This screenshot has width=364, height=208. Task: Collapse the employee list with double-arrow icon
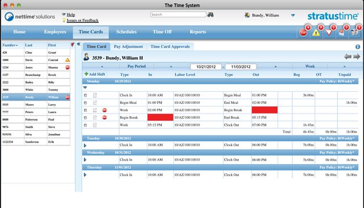pos(79,45)
